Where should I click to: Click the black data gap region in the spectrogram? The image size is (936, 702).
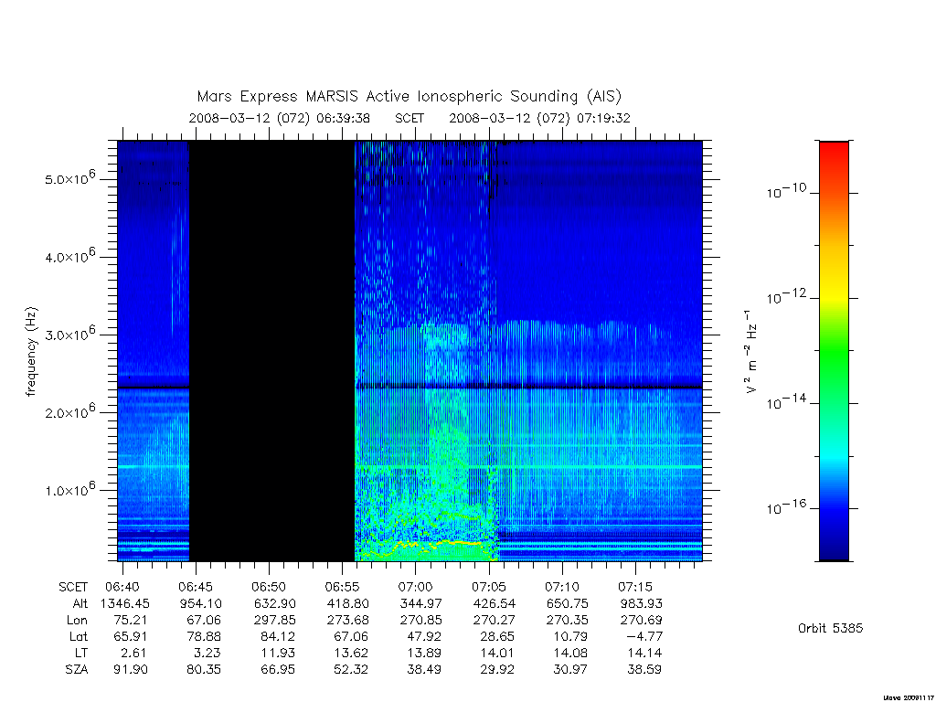(272, 351)
